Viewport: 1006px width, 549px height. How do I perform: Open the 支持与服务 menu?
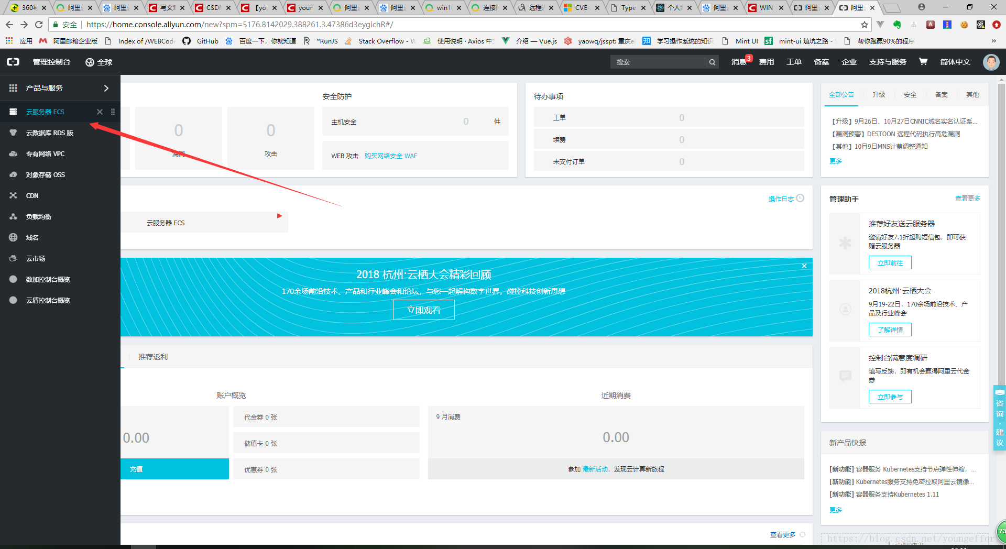[888, 62]
